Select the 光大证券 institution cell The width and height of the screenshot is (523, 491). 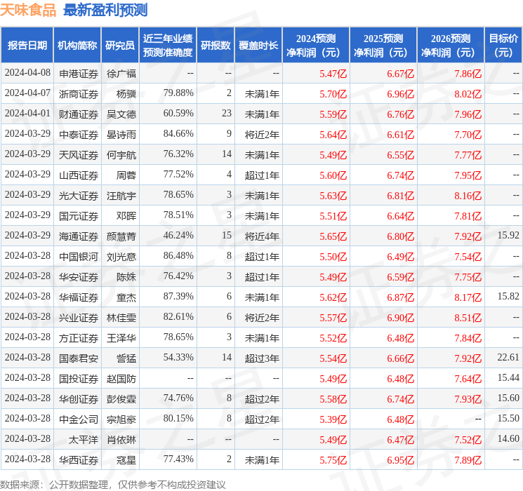tap(79, 196)
